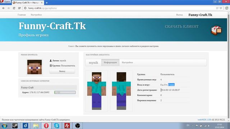The width and height of the screenshot is (230, 129).
Task: Go forward with the browser forward arrow
Action: (9, 8)
